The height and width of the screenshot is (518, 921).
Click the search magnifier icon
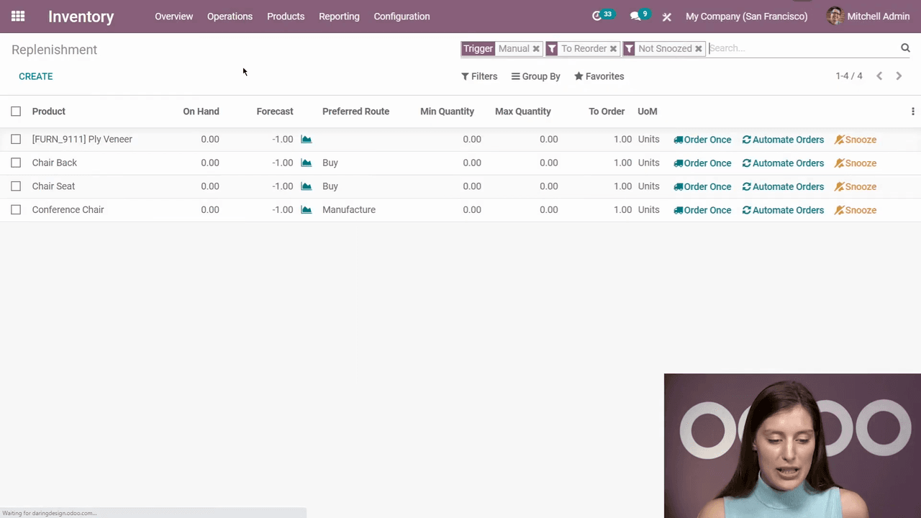[x=905, y=48]
